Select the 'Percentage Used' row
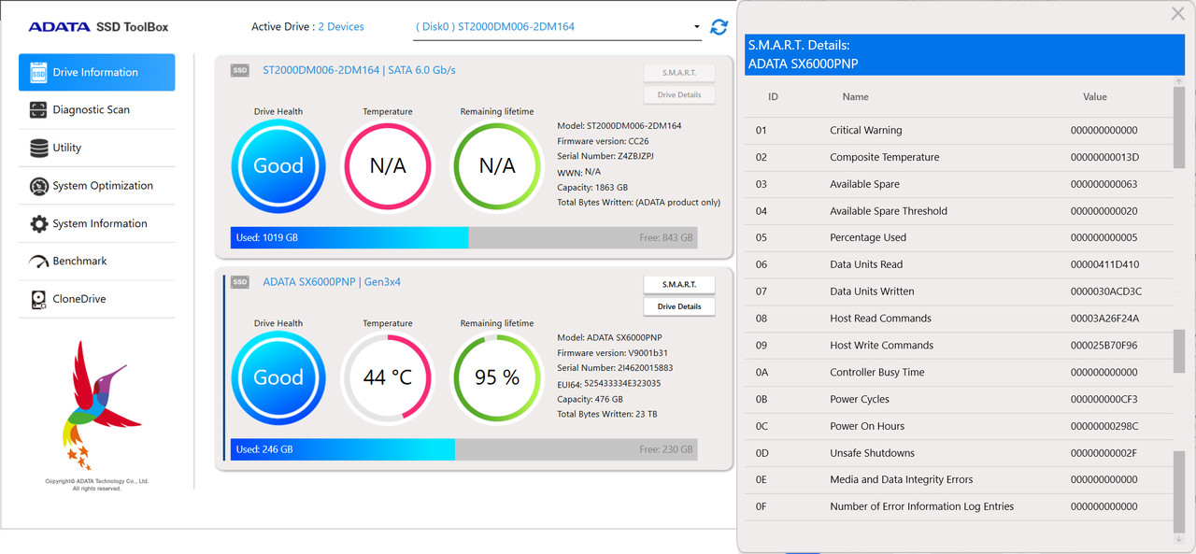The image size is (1196, 554). (x=958, y=238)
